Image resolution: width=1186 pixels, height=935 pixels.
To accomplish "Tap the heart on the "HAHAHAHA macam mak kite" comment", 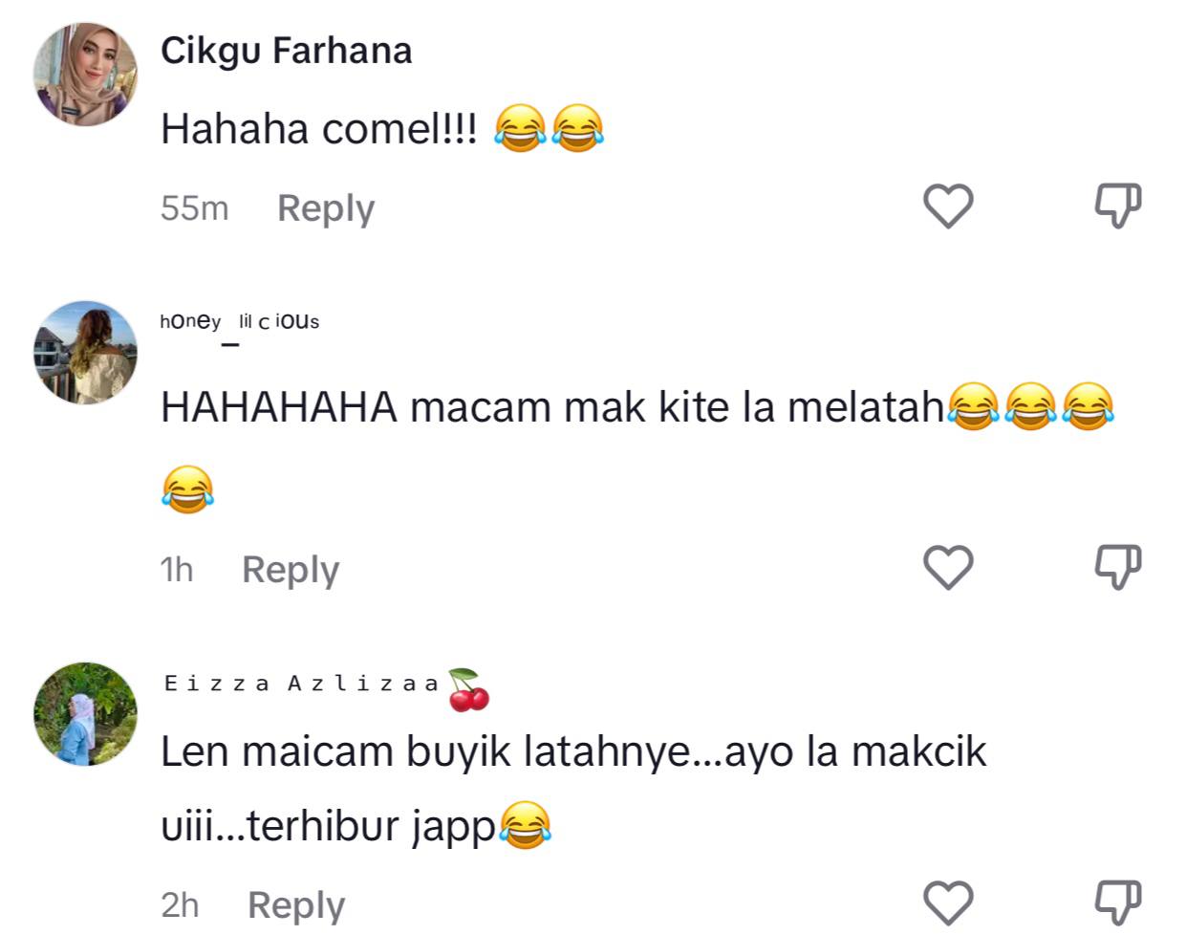I will click(x=947, y=567).
